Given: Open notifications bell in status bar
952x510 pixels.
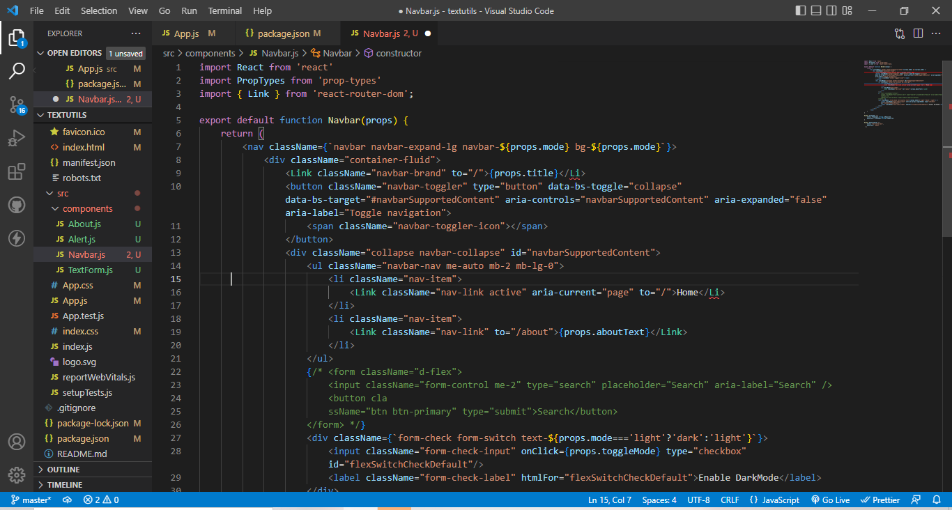Looking at the screenshot, I should tap(937, 500).
